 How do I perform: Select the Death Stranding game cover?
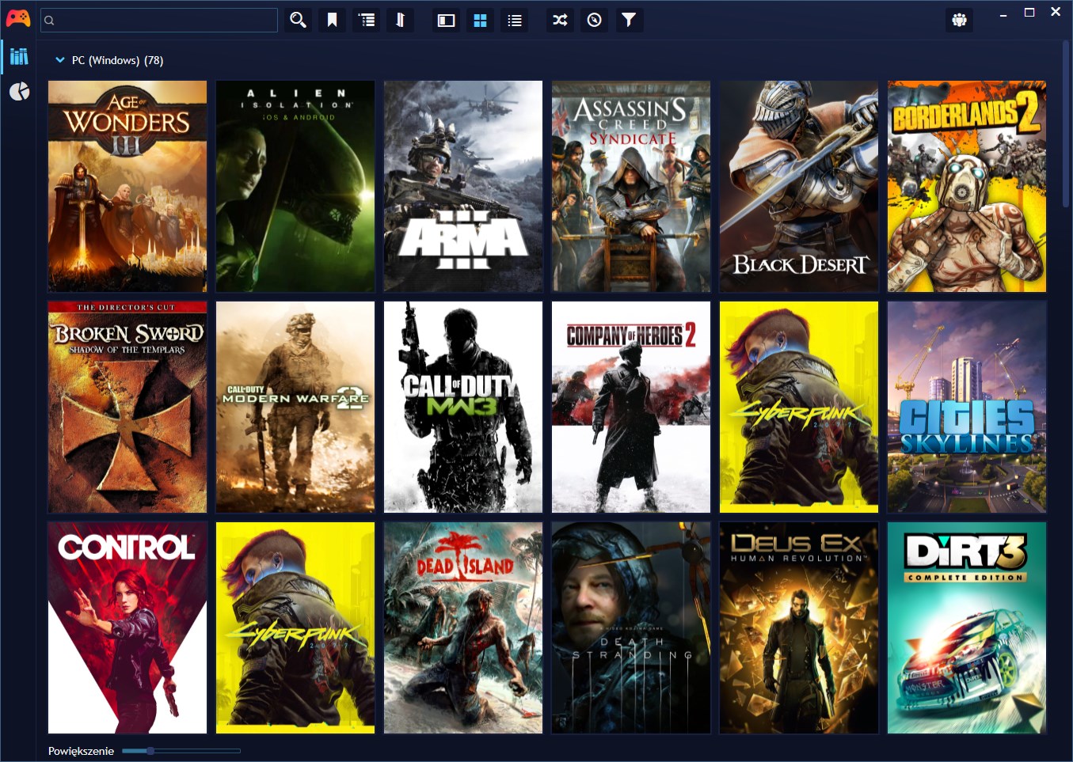pos(630,627)
